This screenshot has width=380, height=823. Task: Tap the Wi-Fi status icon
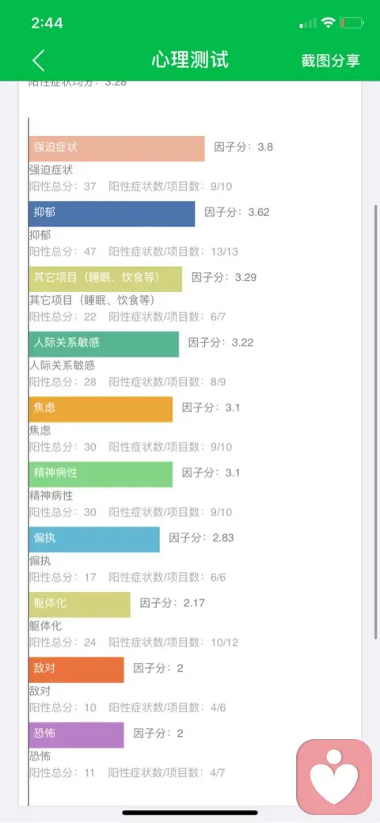pyautogui.click(x=329, y=23)
